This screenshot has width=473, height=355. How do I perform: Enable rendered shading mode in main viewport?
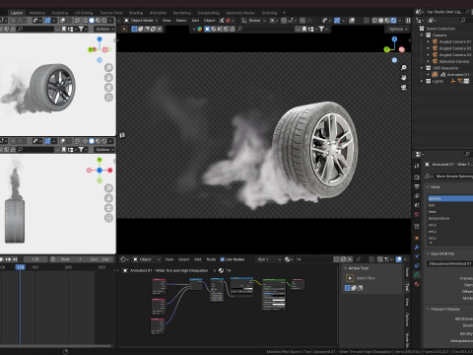[393, 21]
